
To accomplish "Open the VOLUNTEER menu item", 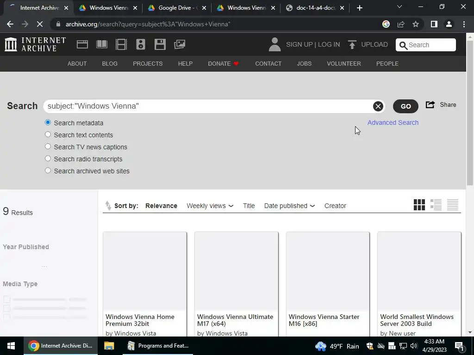I will (344, 64).
